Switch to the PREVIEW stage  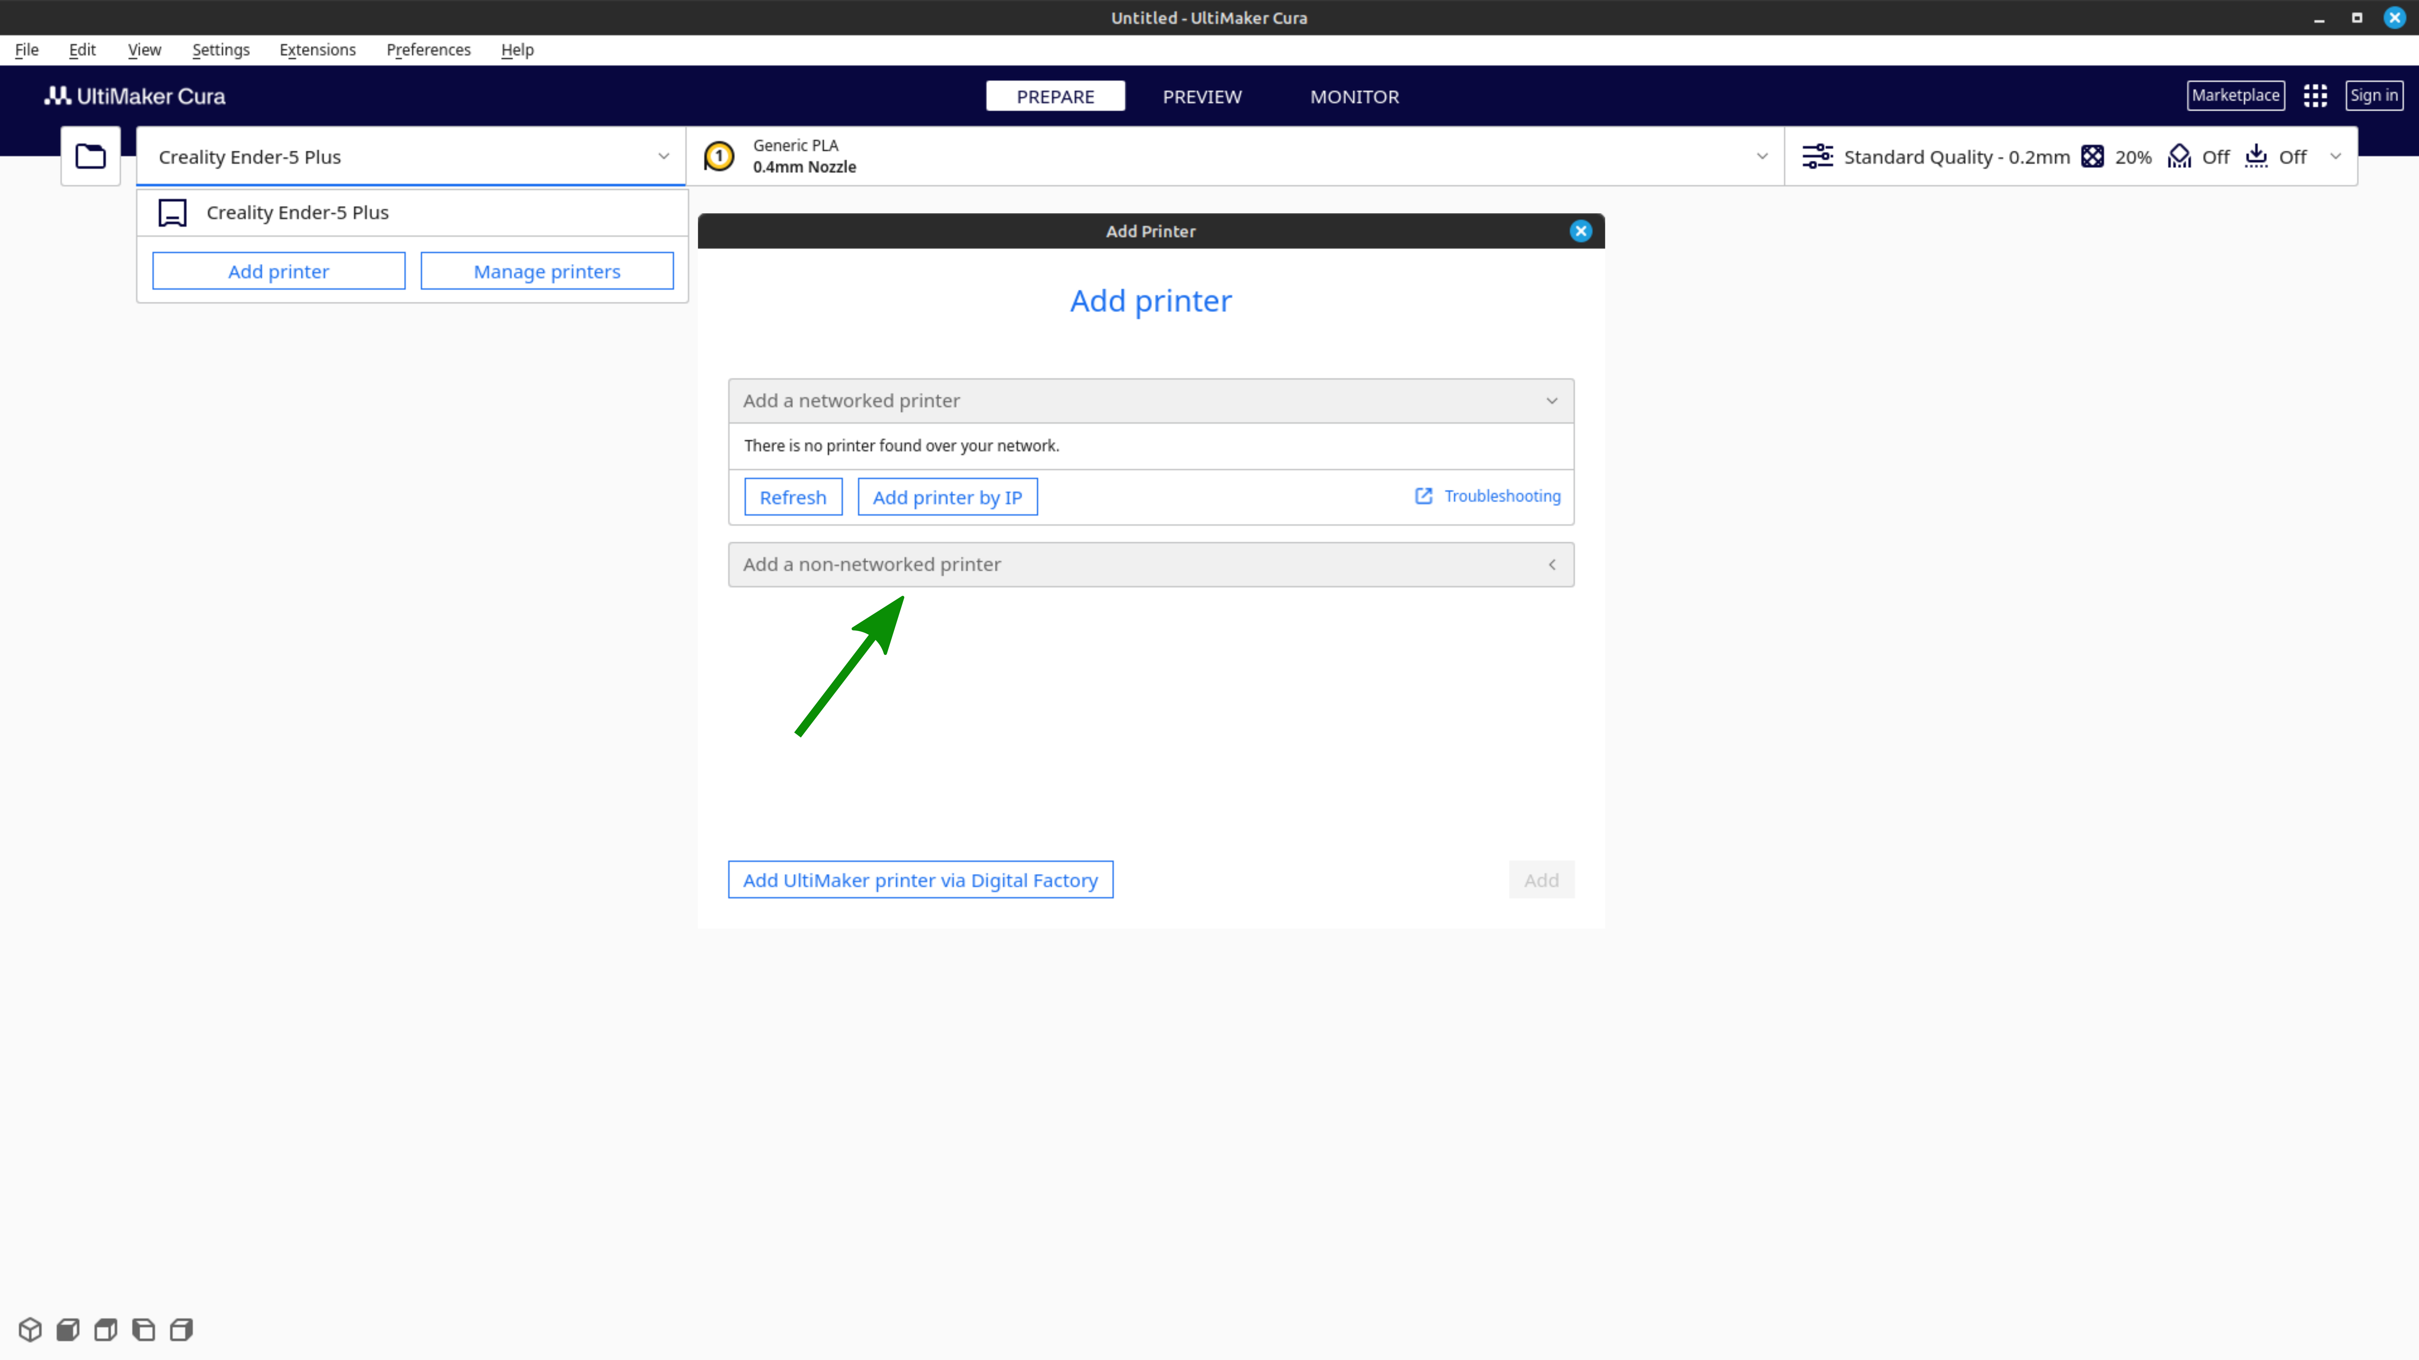1202,96
